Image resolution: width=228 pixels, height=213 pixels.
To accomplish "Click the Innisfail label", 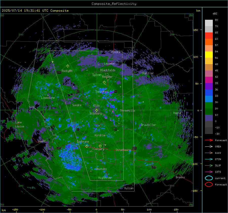I will [102, 92].
